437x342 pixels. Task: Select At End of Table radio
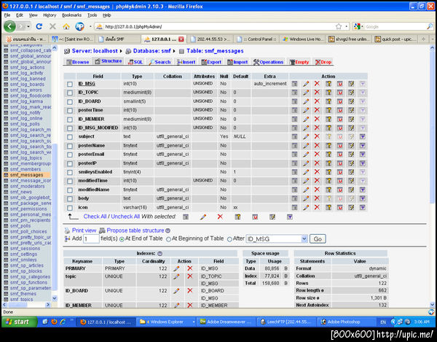(122, 239)
